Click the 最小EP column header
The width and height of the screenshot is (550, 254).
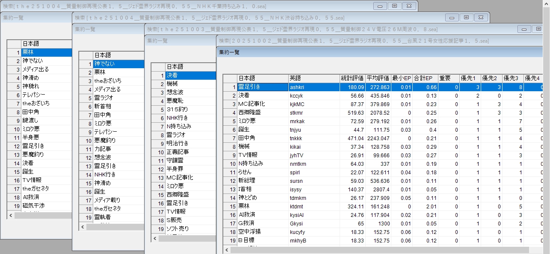[402, 78]
